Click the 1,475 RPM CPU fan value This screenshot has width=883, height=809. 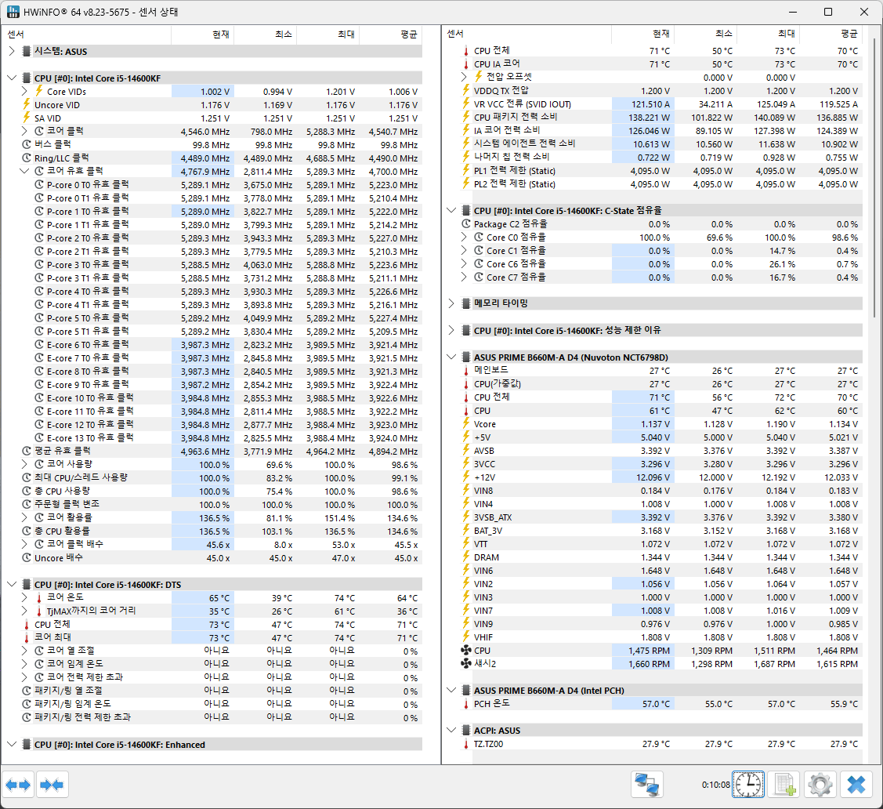(x=649, y=651)
